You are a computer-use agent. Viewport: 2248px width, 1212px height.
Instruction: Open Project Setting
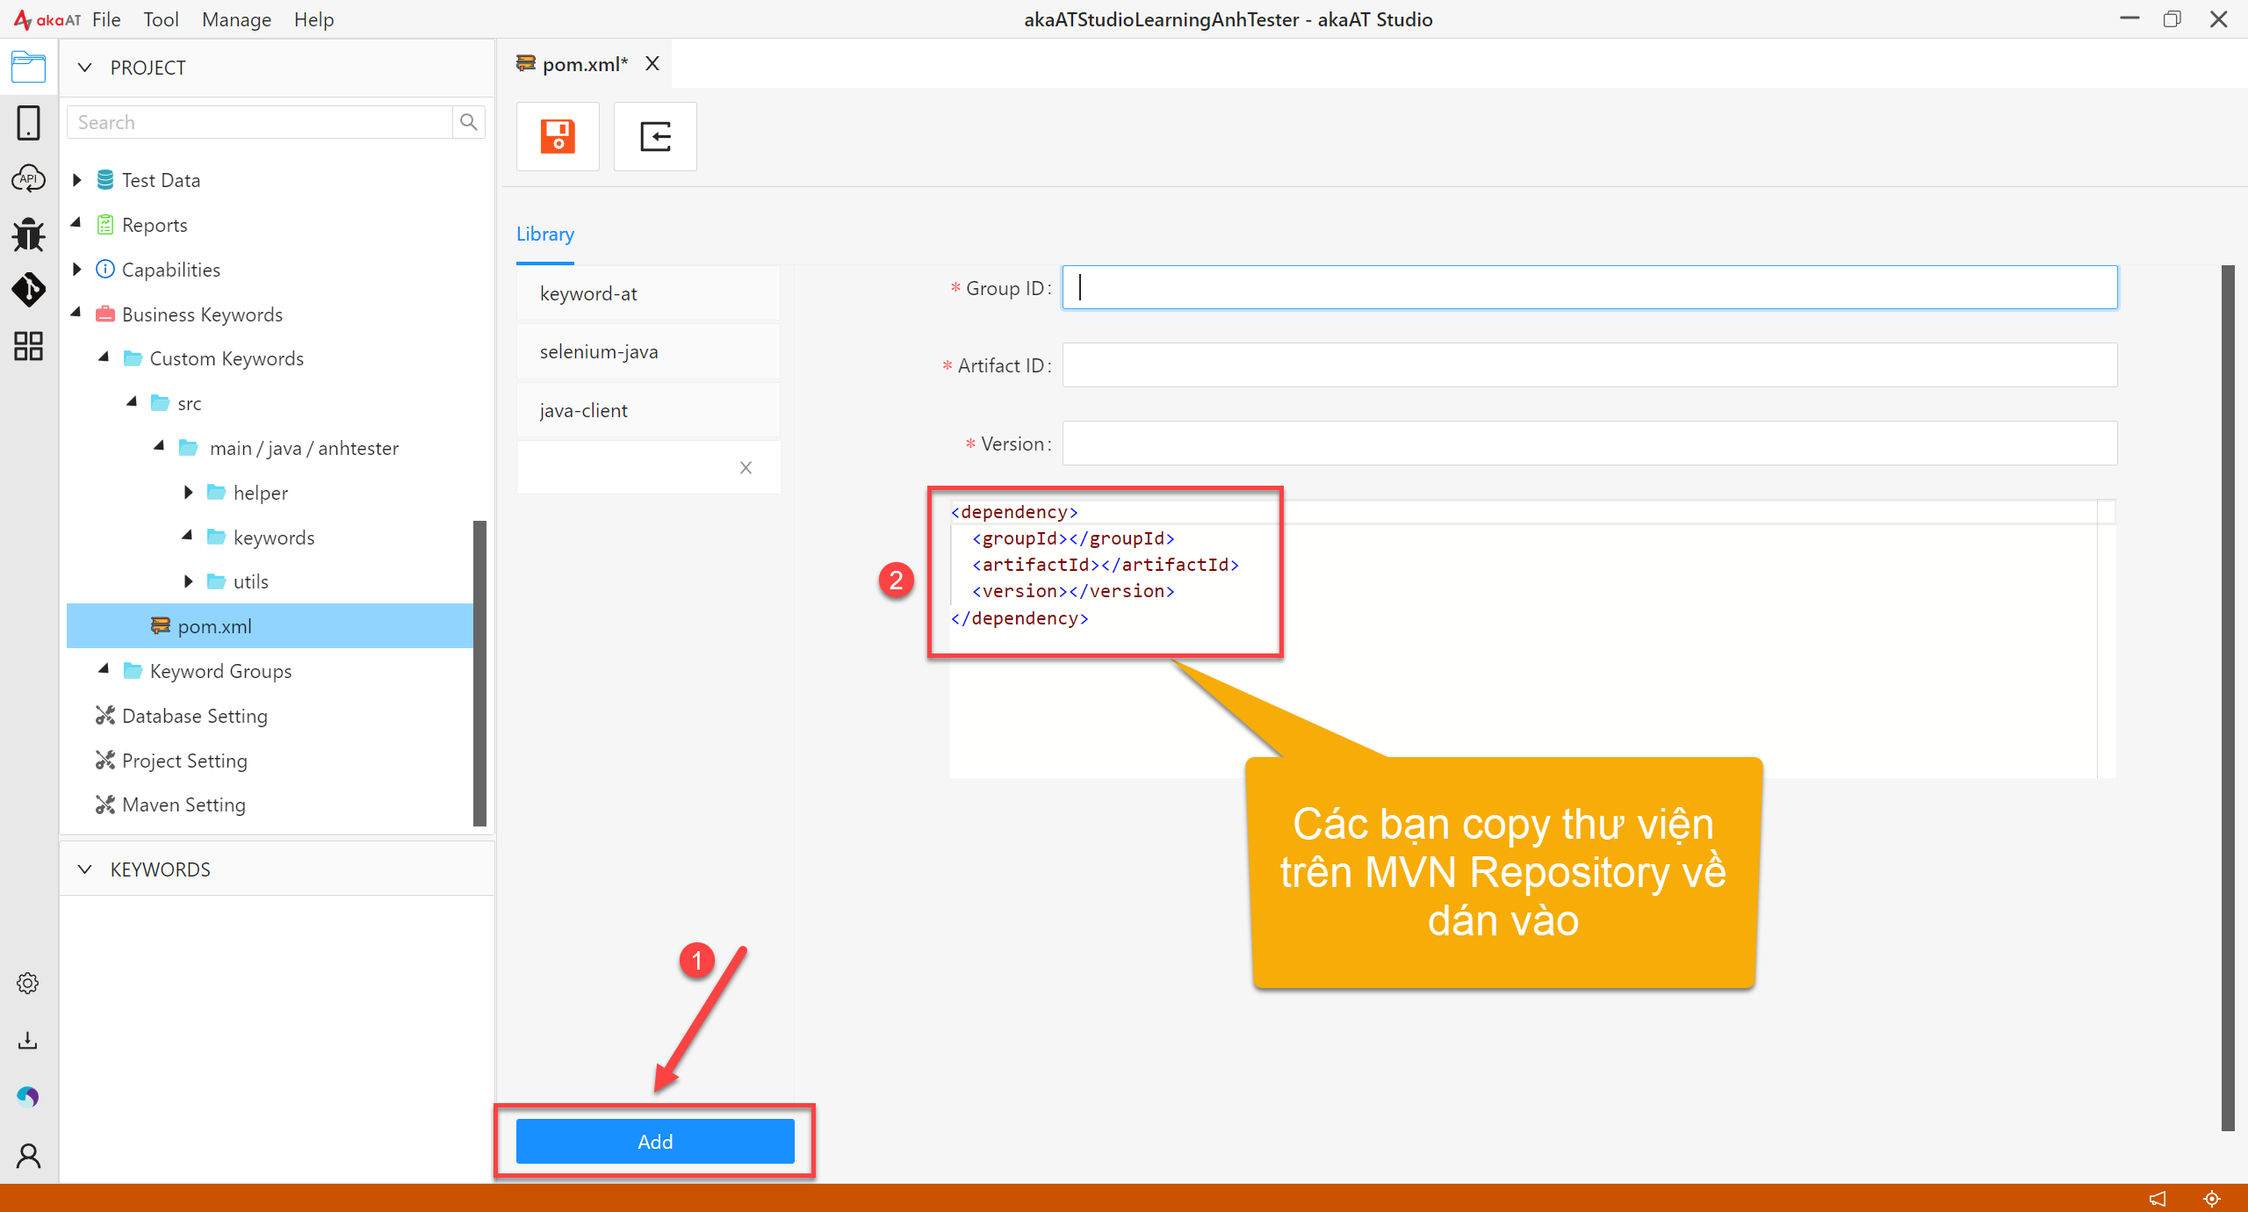[x=184, y=761]
